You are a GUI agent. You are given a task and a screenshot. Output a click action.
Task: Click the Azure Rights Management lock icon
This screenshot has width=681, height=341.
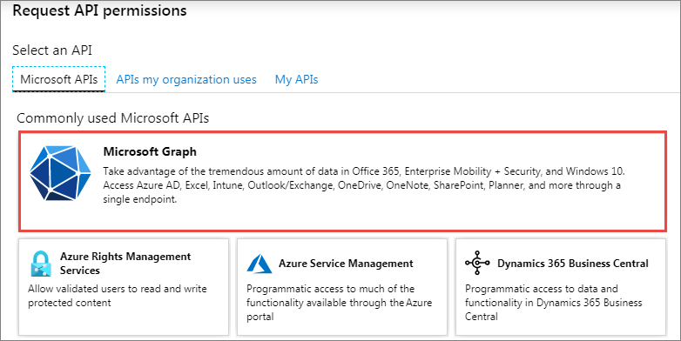tap(41, 264)
